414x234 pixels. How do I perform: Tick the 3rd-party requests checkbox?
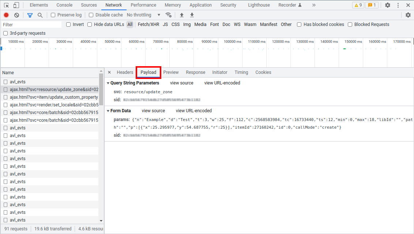pyautogui.click(x=5, y=33)
